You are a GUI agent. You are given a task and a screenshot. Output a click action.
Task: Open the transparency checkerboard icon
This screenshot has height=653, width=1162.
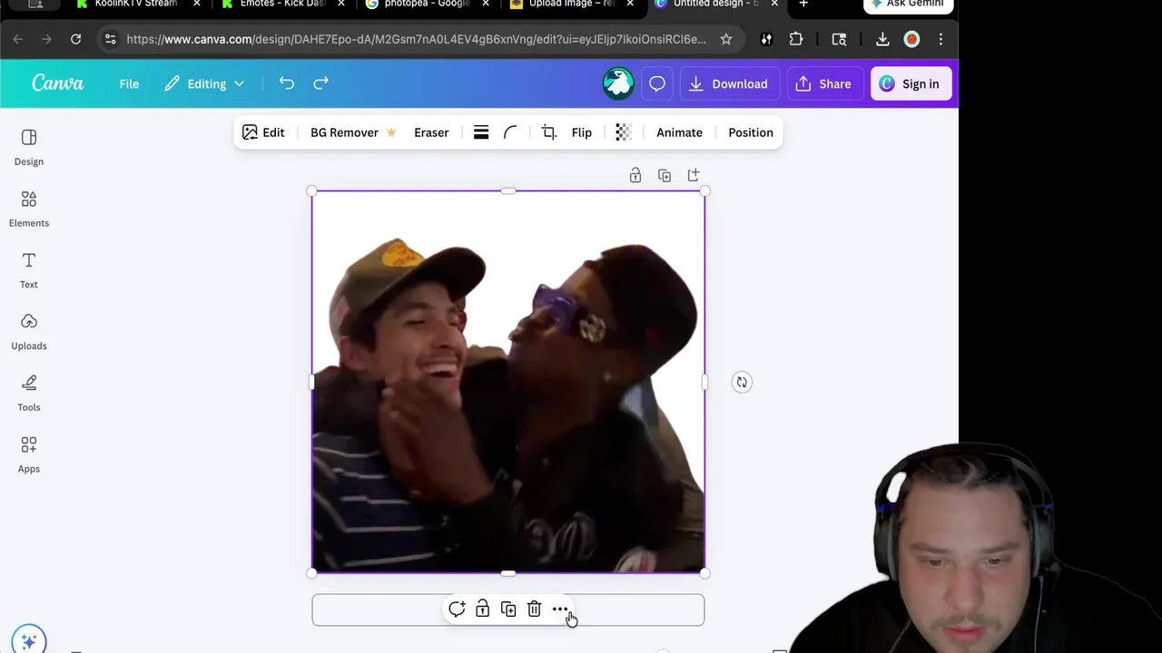coord(623,132)
